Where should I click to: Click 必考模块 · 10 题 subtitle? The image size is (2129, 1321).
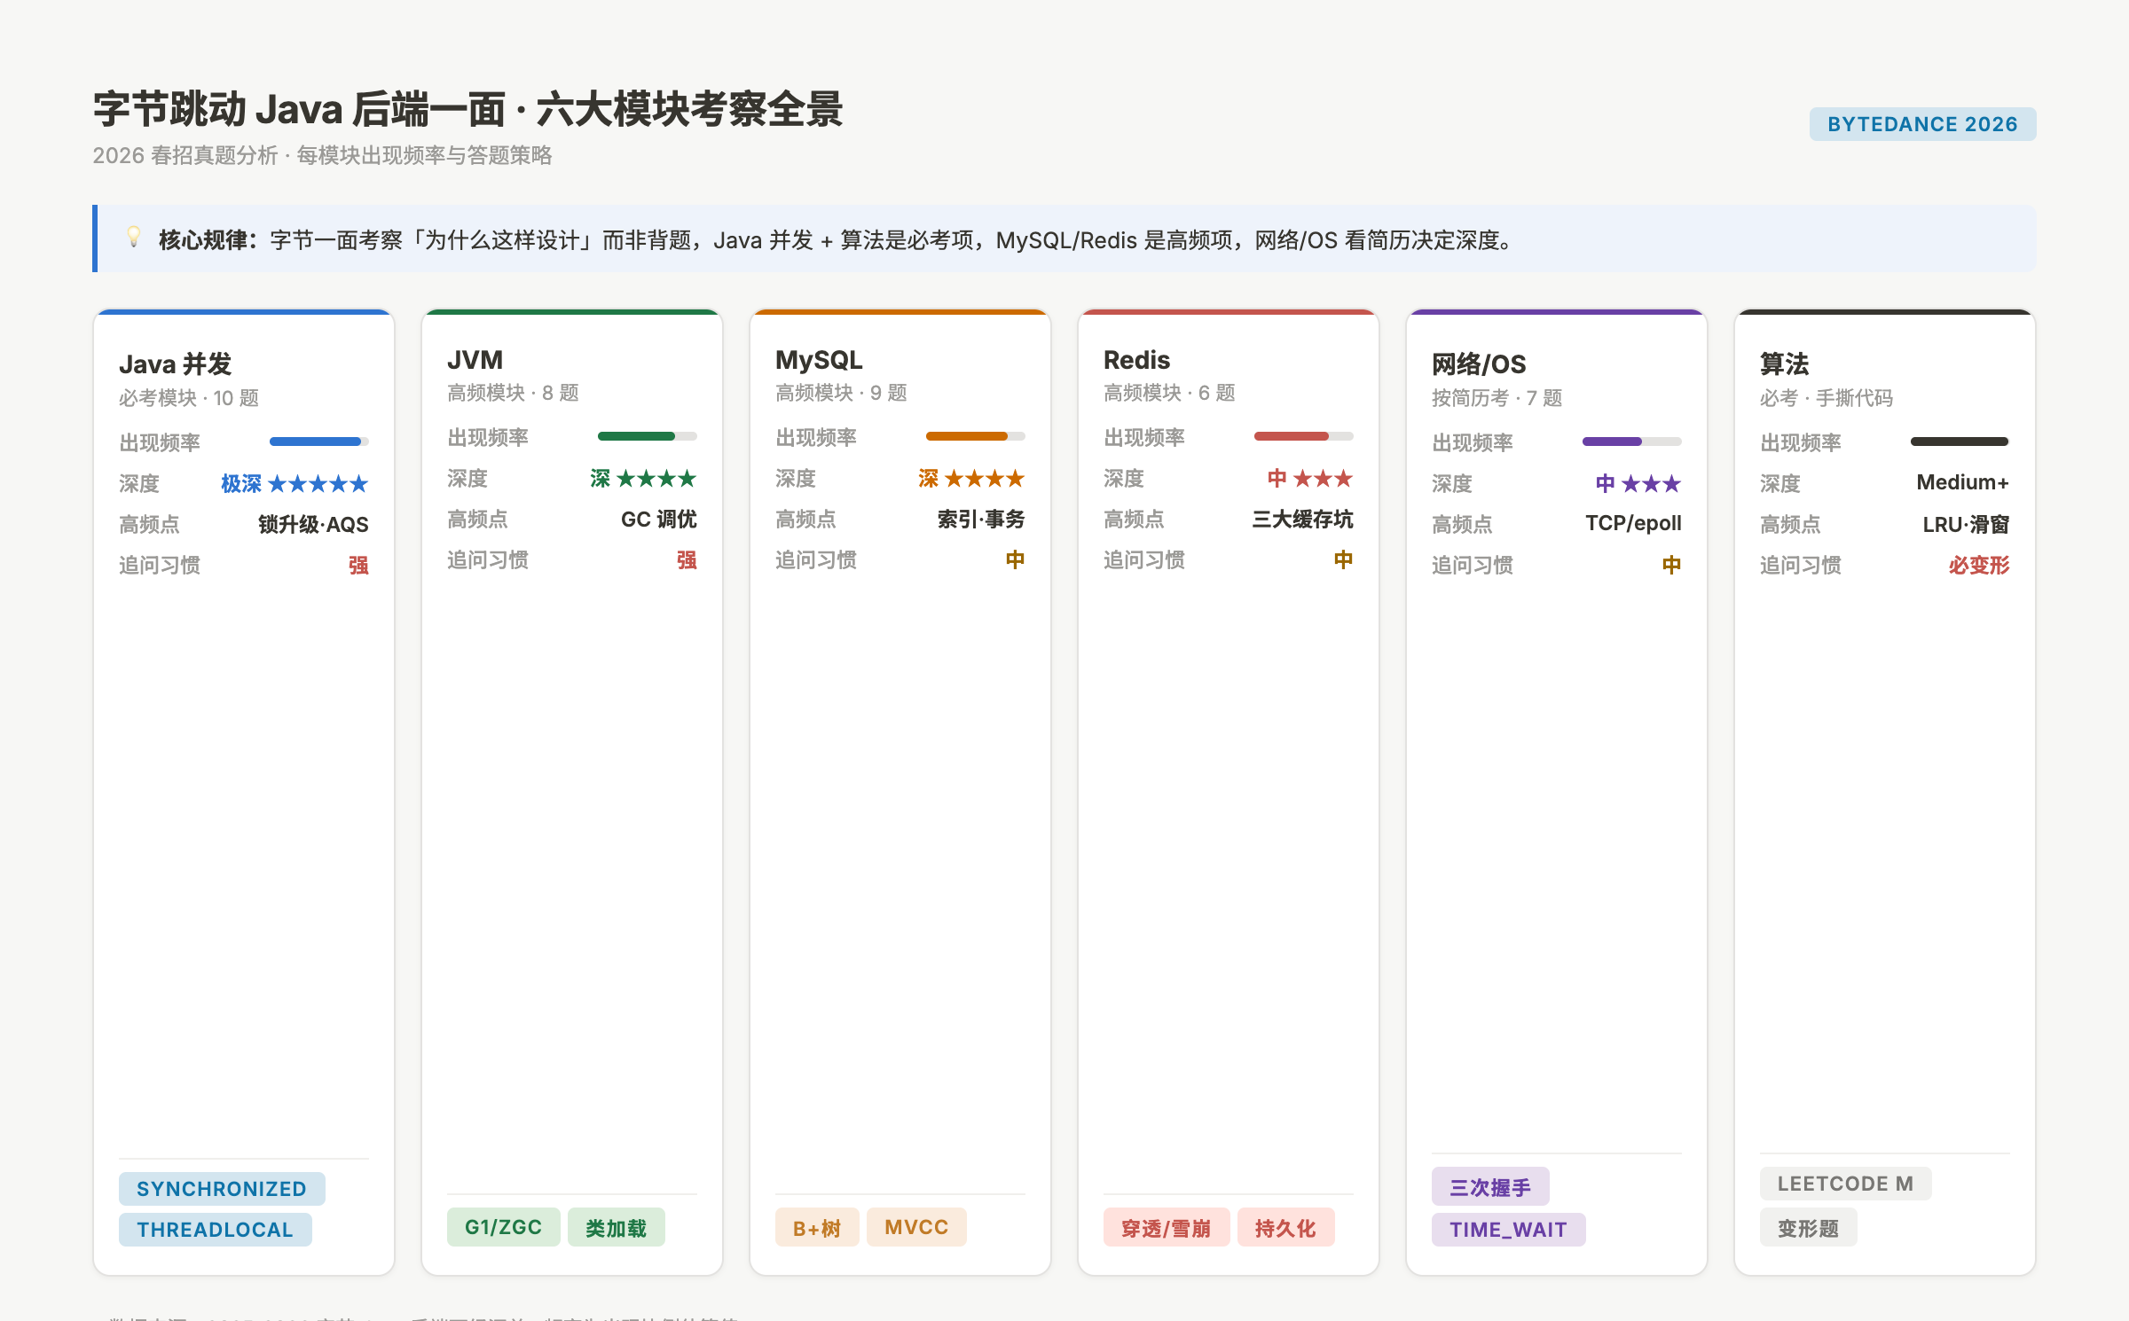point(189,398)
